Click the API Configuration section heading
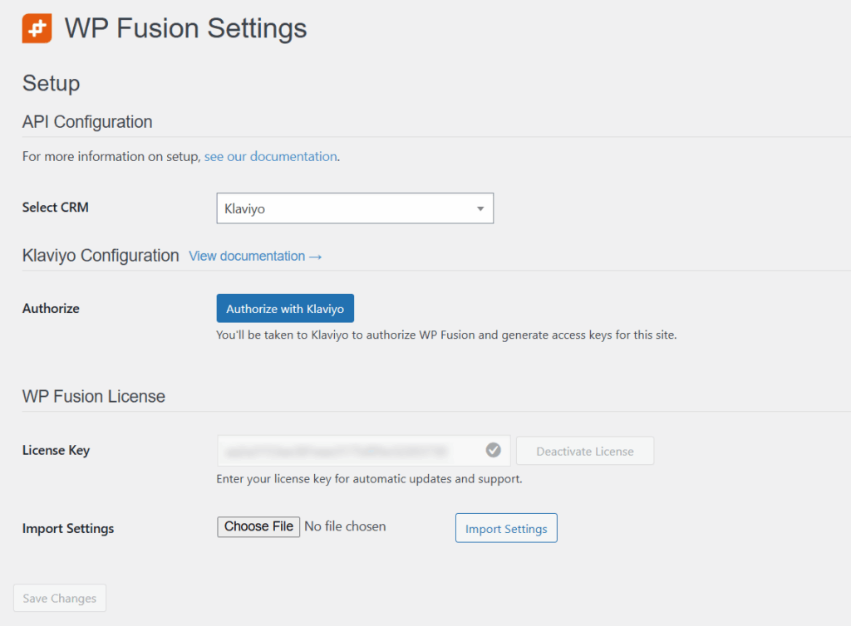Image resolution: width=851 pixels, height=626 pixels. (86, 122)
